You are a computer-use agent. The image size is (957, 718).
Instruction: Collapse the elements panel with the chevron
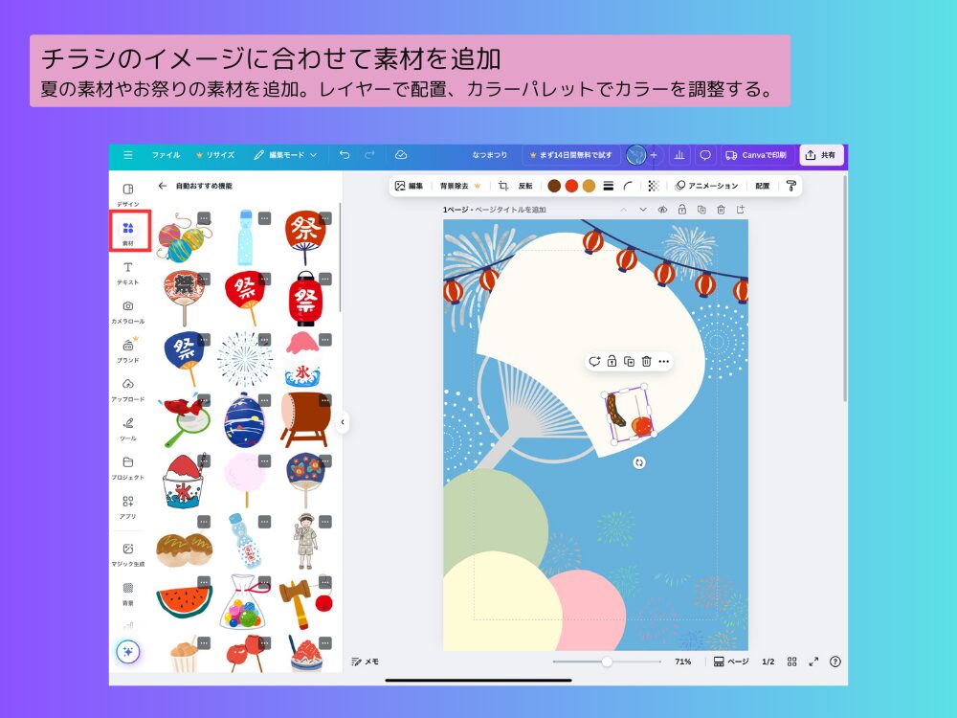tap(344, 421)
